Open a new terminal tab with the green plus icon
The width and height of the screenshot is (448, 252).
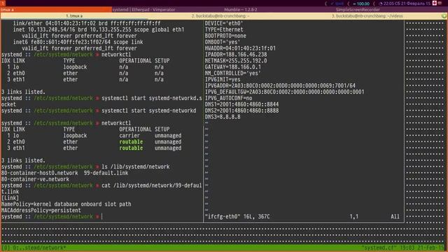click(x=444, y=16)
